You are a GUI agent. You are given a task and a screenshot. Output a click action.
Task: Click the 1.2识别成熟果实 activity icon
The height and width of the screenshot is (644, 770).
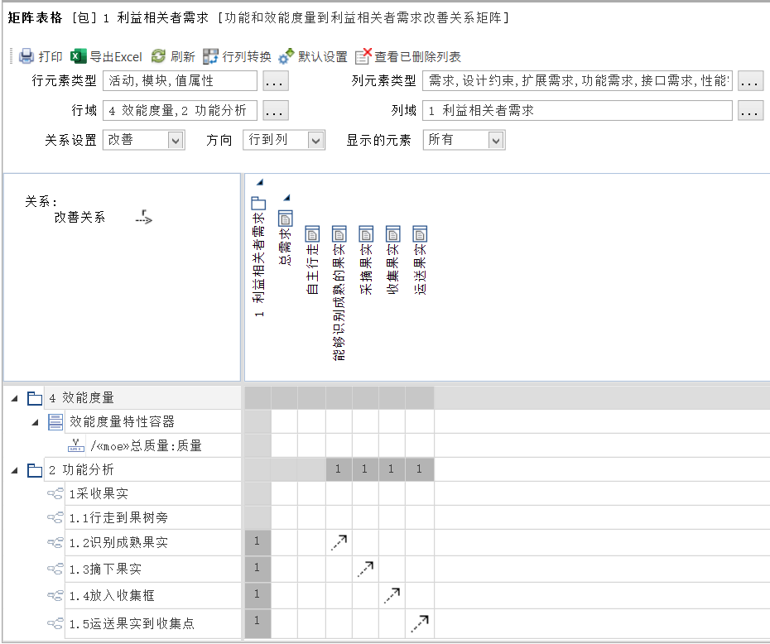point(55,542)
